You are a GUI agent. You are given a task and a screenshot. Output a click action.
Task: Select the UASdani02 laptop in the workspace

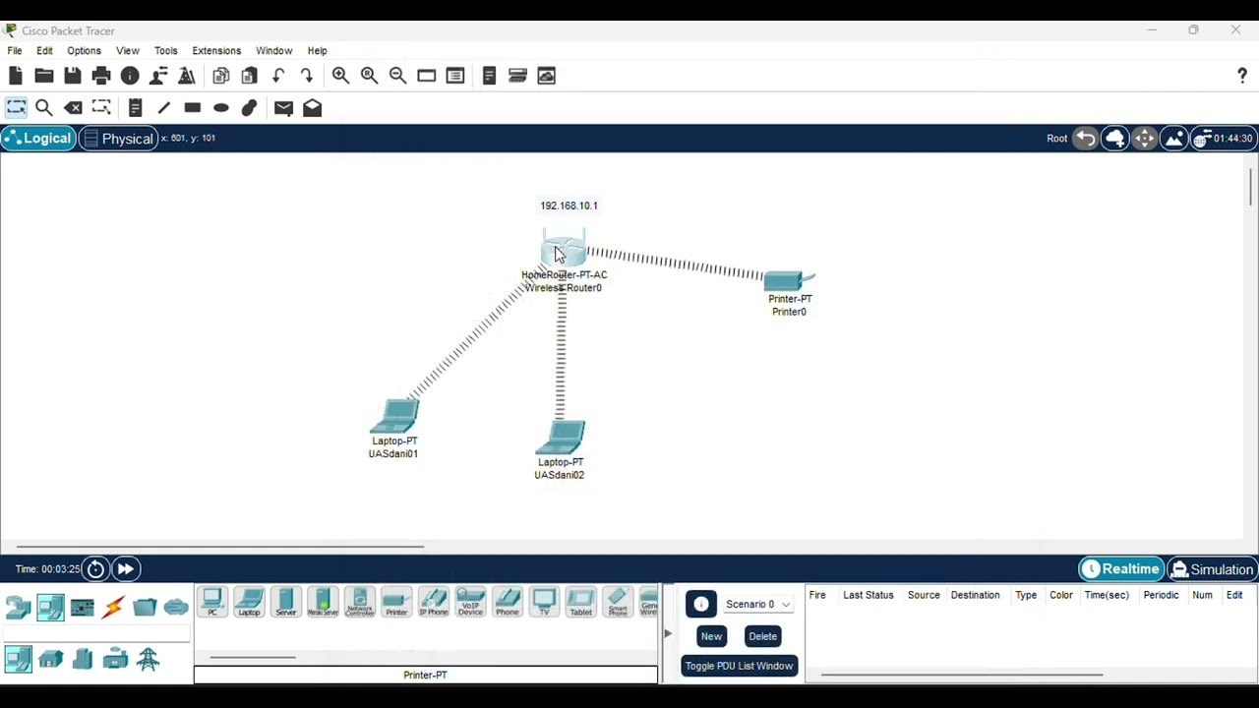[x=561, y=439]
